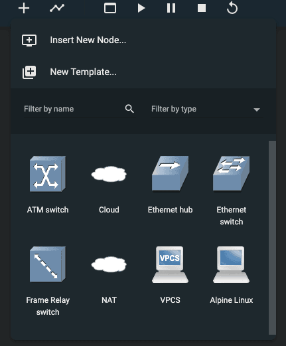Viewport: 286px width, 346px height.
Task: Expand the Filter by type dropdown
Action: pos(206,109)
